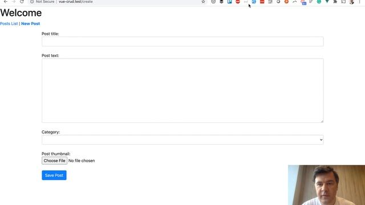This screenshot has height=205, width=365.
Task: Click the 'Post title:' label
Action: pyautogui.click(x=50, y=34)
